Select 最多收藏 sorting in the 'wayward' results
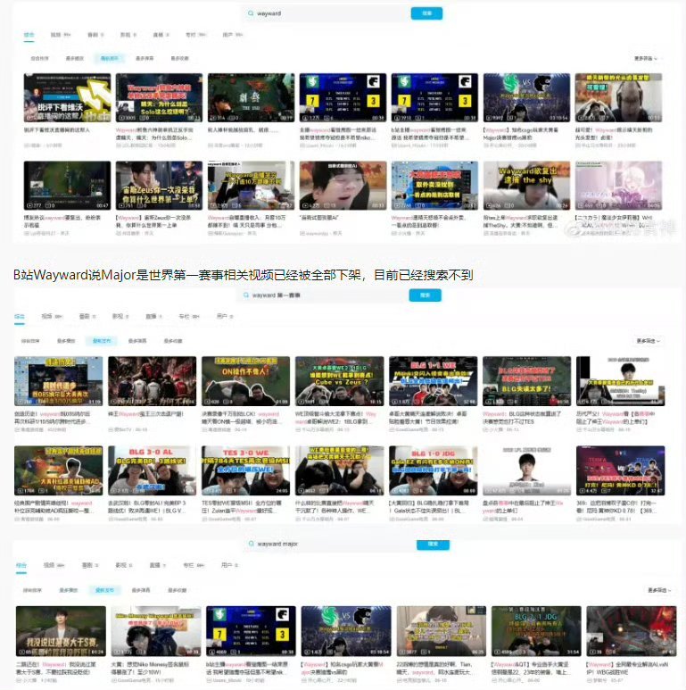Viewport: 686px width, 690px height. click(x=180, y=59)
